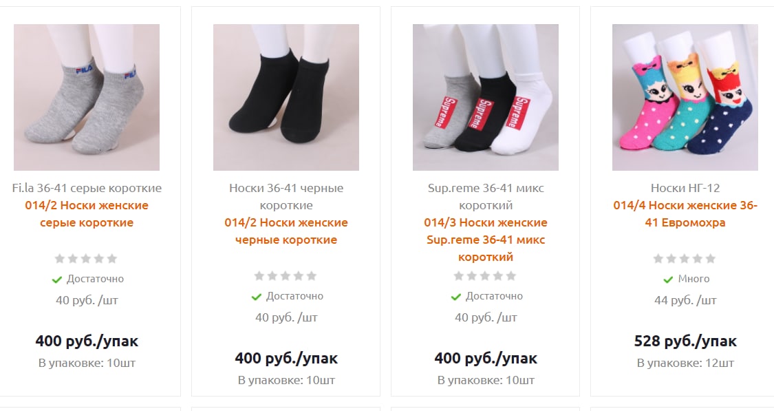Rate the Supreme mix socks three stars
The width and height of the screenshot is (774, 411).
pos(485,275)
